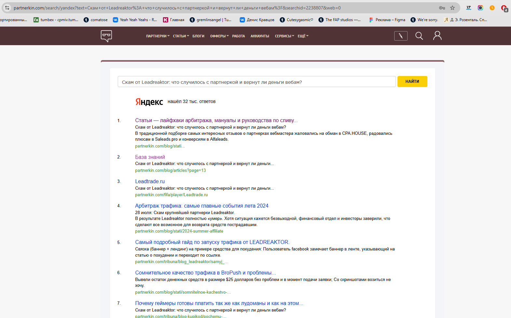
Task: Open the red extension with badge 4
Action: point(504,8)
